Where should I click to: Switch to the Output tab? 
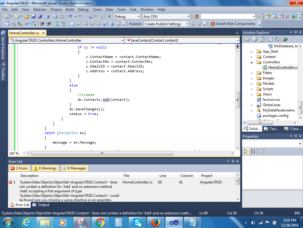[41, 205]
